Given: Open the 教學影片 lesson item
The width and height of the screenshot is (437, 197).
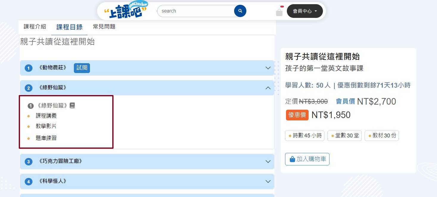Looking at the screenshot, I should 46,126.
